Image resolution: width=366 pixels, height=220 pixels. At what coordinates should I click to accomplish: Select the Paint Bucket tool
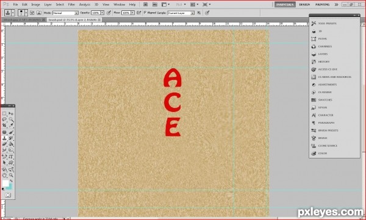click(11, 144)
